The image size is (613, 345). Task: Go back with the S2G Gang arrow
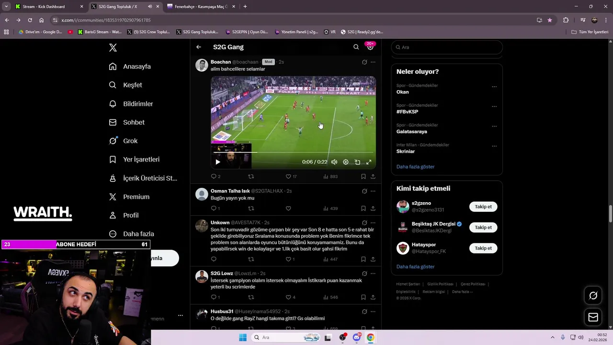pyautogui.click(x=199, y=47)
